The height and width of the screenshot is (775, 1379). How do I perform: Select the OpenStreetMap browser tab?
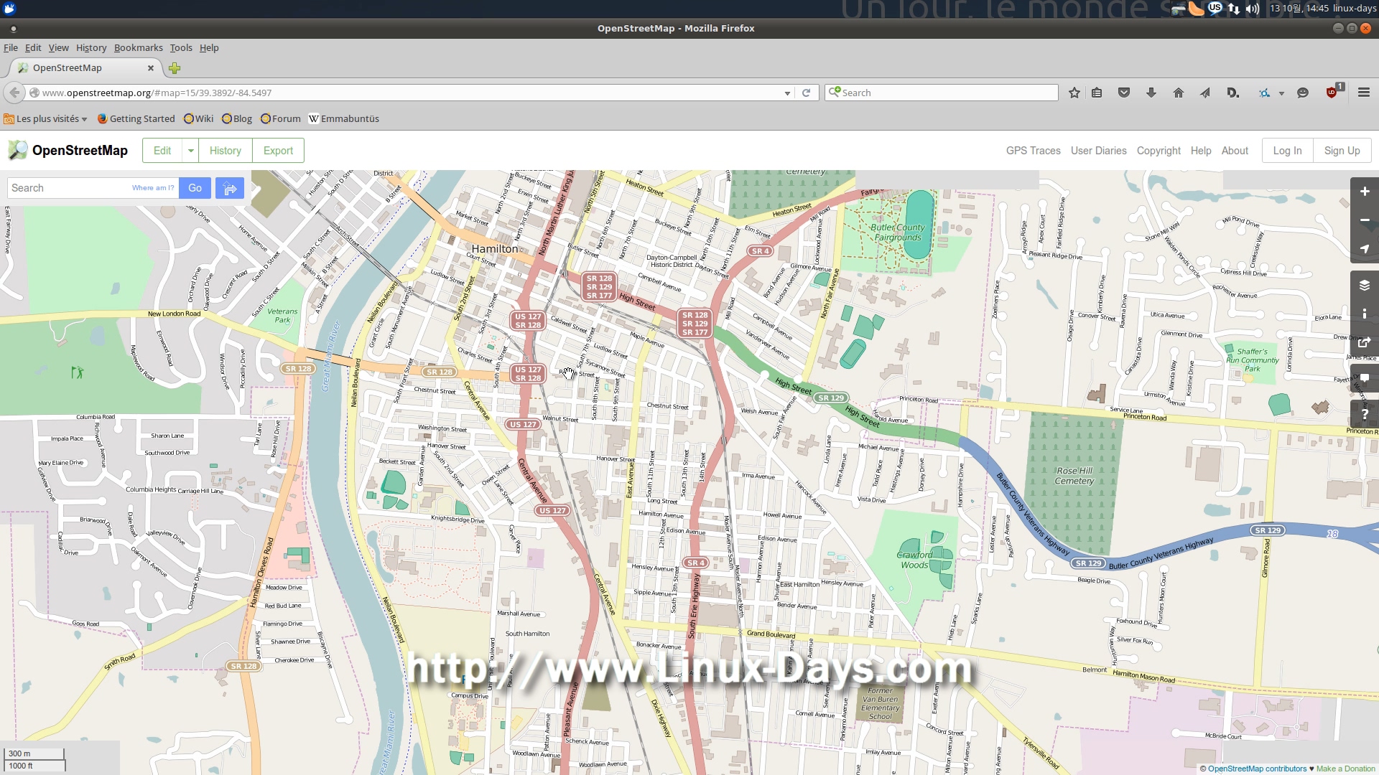[85, 68]
